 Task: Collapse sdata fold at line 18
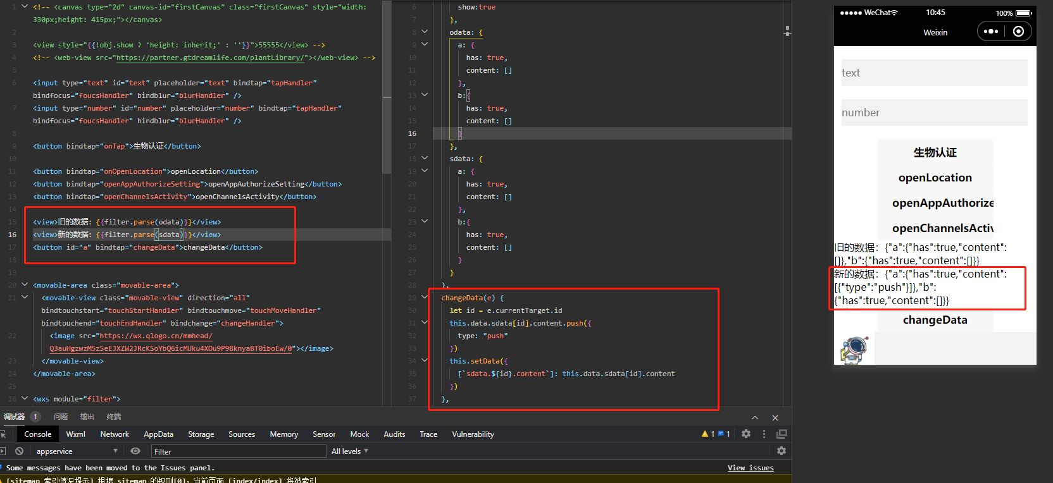425,158
